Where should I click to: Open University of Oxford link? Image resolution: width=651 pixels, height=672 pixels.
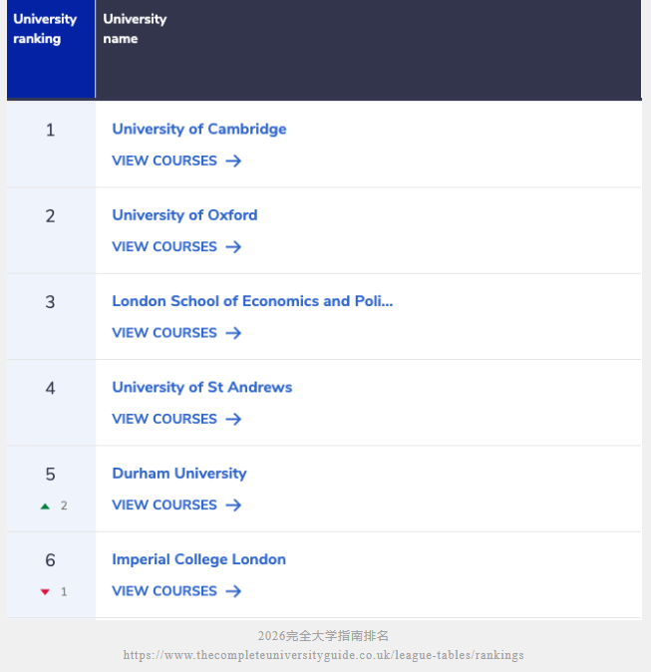184,215
